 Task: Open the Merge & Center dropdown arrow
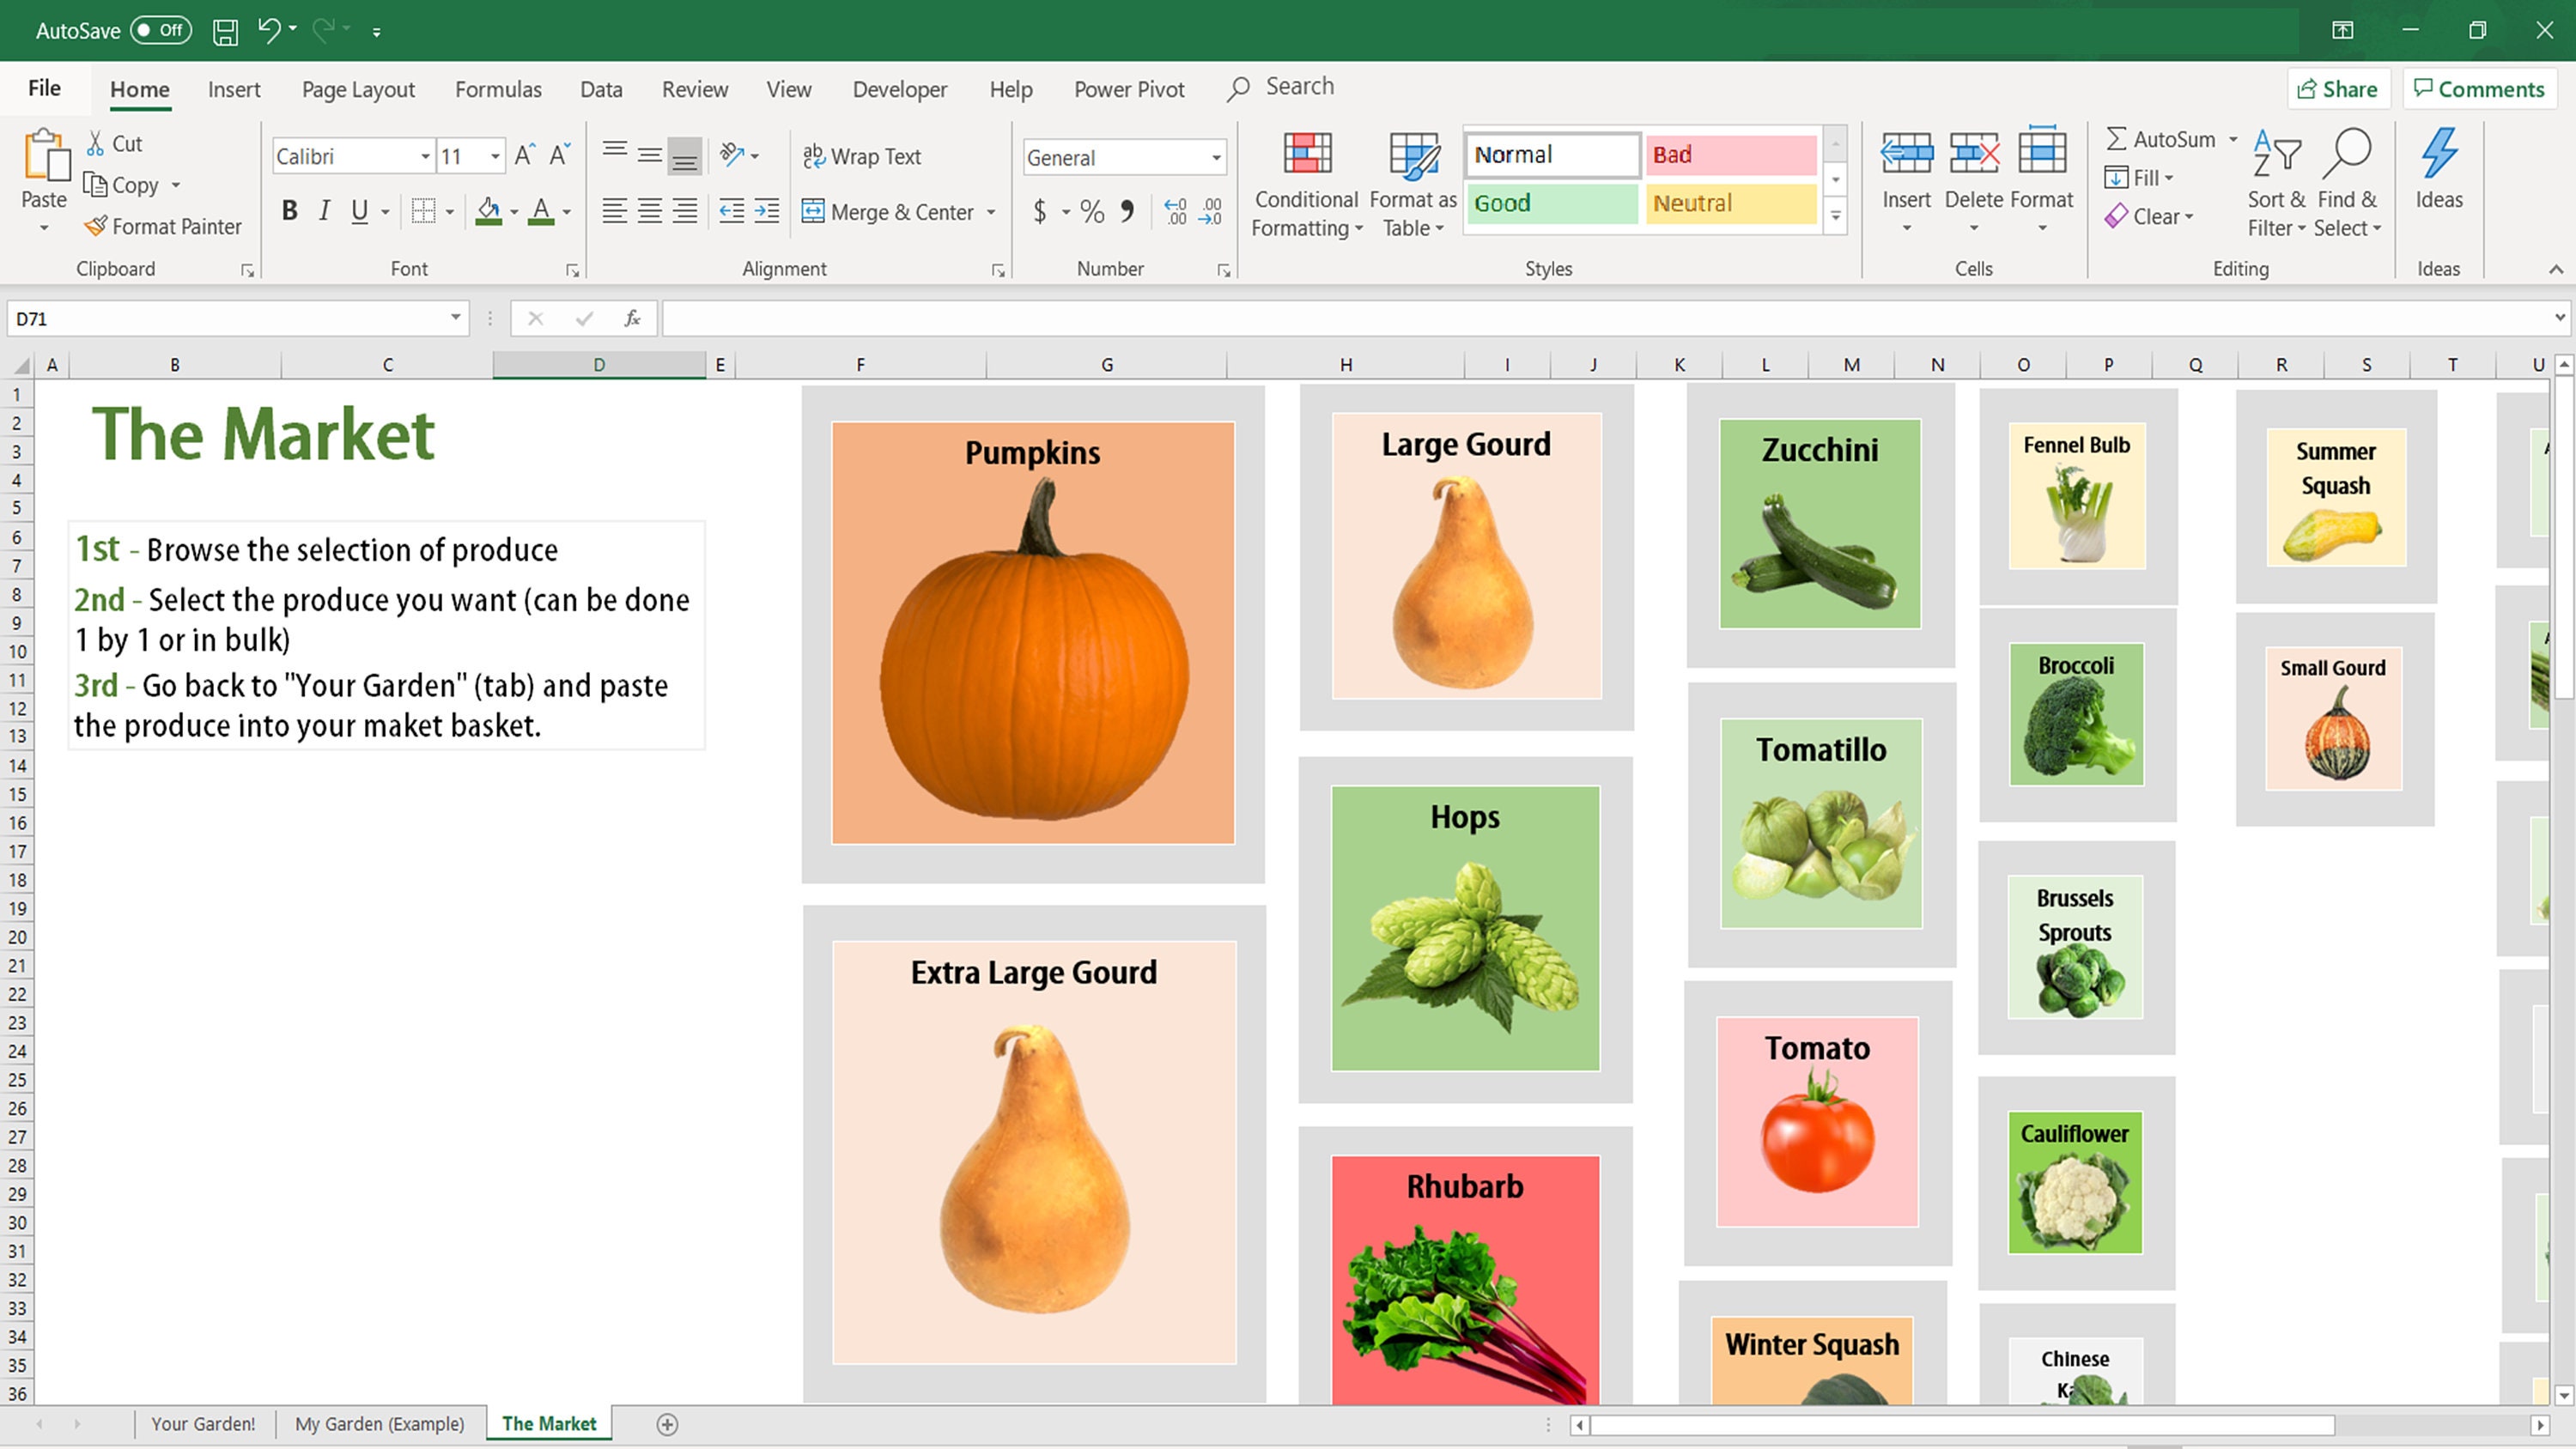[x=991, y=212]
